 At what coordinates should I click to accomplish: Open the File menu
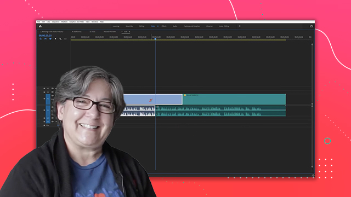coord(38,22)
